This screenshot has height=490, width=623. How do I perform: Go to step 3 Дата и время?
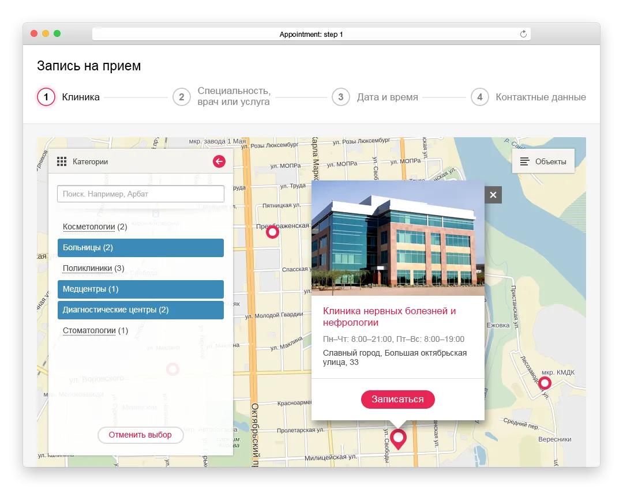tap(375, 97)
